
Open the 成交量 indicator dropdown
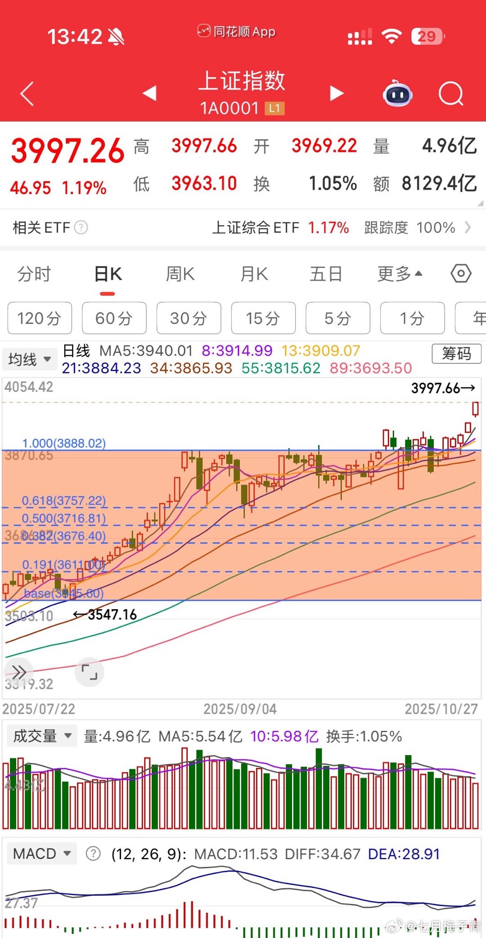click(x=41, y=736)
